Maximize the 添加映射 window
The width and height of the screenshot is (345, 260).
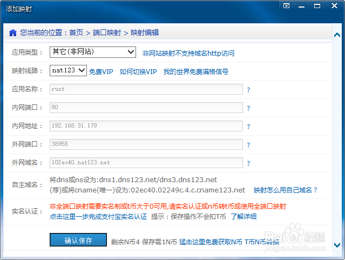[317, 6]
